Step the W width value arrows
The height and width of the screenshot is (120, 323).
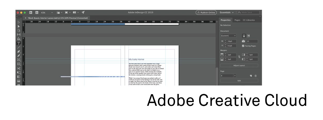[x=225, y=41]
